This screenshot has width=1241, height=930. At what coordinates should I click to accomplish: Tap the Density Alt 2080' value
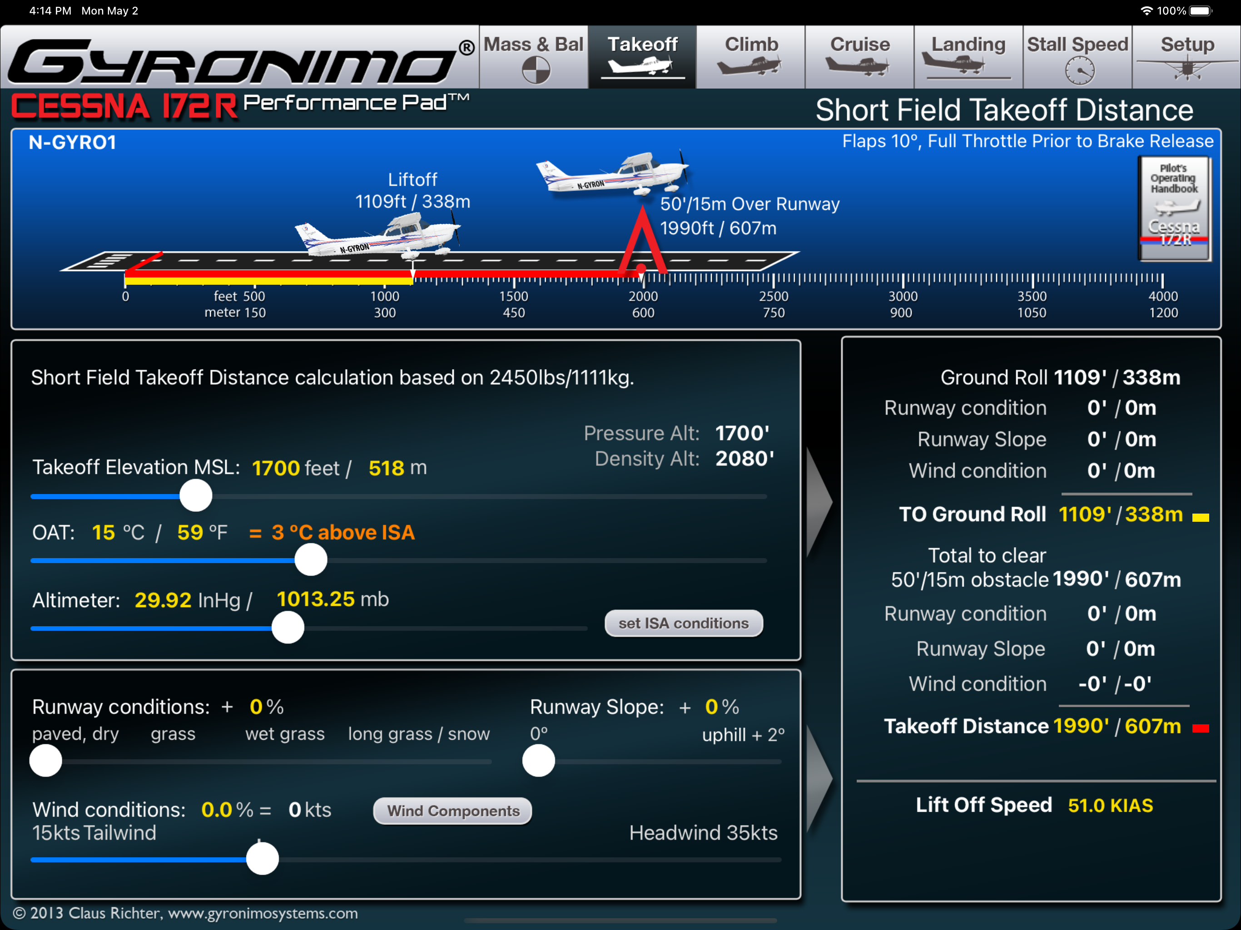pyautogui.click(x=745, y=459)
